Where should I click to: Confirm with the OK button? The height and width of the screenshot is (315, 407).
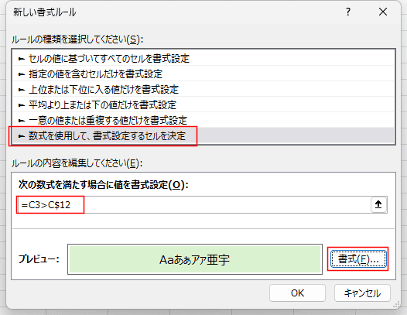click(297, 293)
